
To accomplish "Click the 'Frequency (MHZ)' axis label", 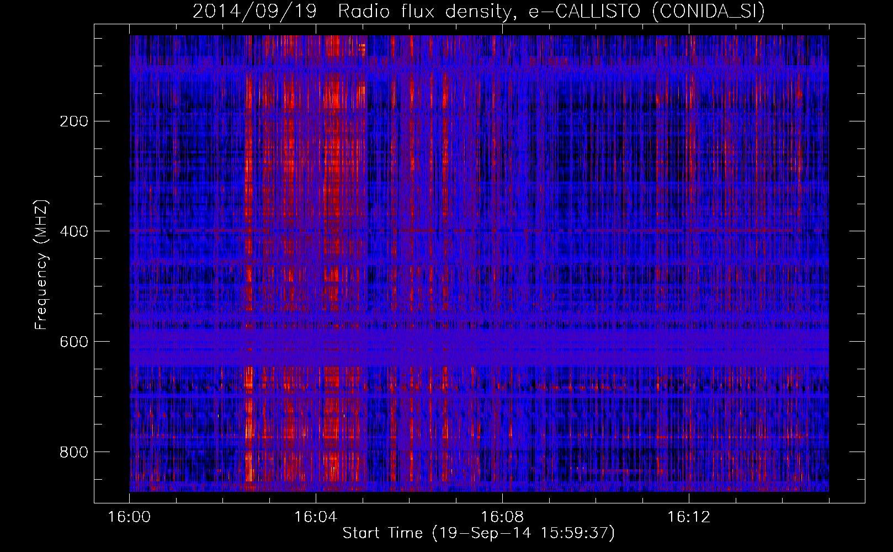I will tap(41, 265).
